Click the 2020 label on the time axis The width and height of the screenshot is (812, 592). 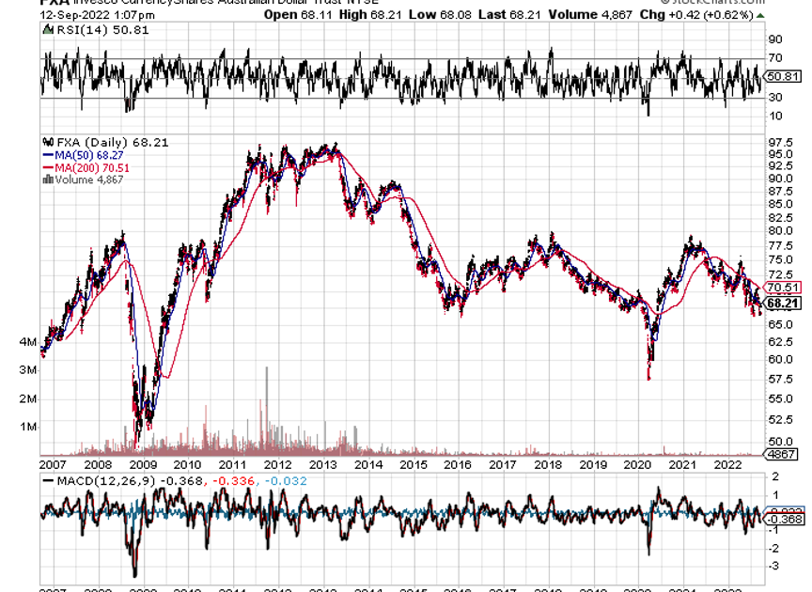(x=638, y=464)
